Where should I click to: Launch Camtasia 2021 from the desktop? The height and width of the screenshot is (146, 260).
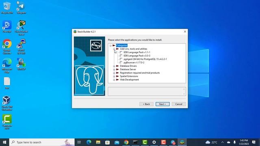[x=7, y=122]
